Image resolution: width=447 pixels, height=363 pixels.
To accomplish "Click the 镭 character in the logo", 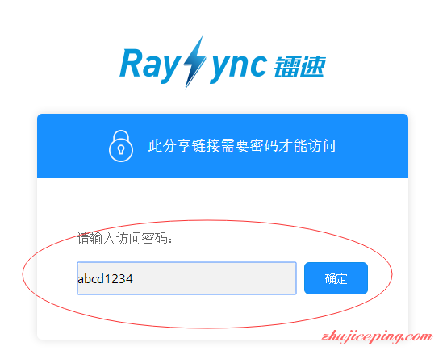I will (x=286, y=67).
